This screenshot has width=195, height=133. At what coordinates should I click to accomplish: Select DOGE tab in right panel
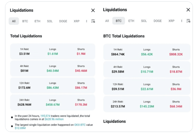[x=158, y=21]
